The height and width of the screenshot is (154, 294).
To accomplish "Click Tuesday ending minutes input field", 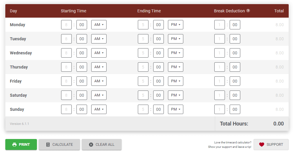I will [159, 39].
